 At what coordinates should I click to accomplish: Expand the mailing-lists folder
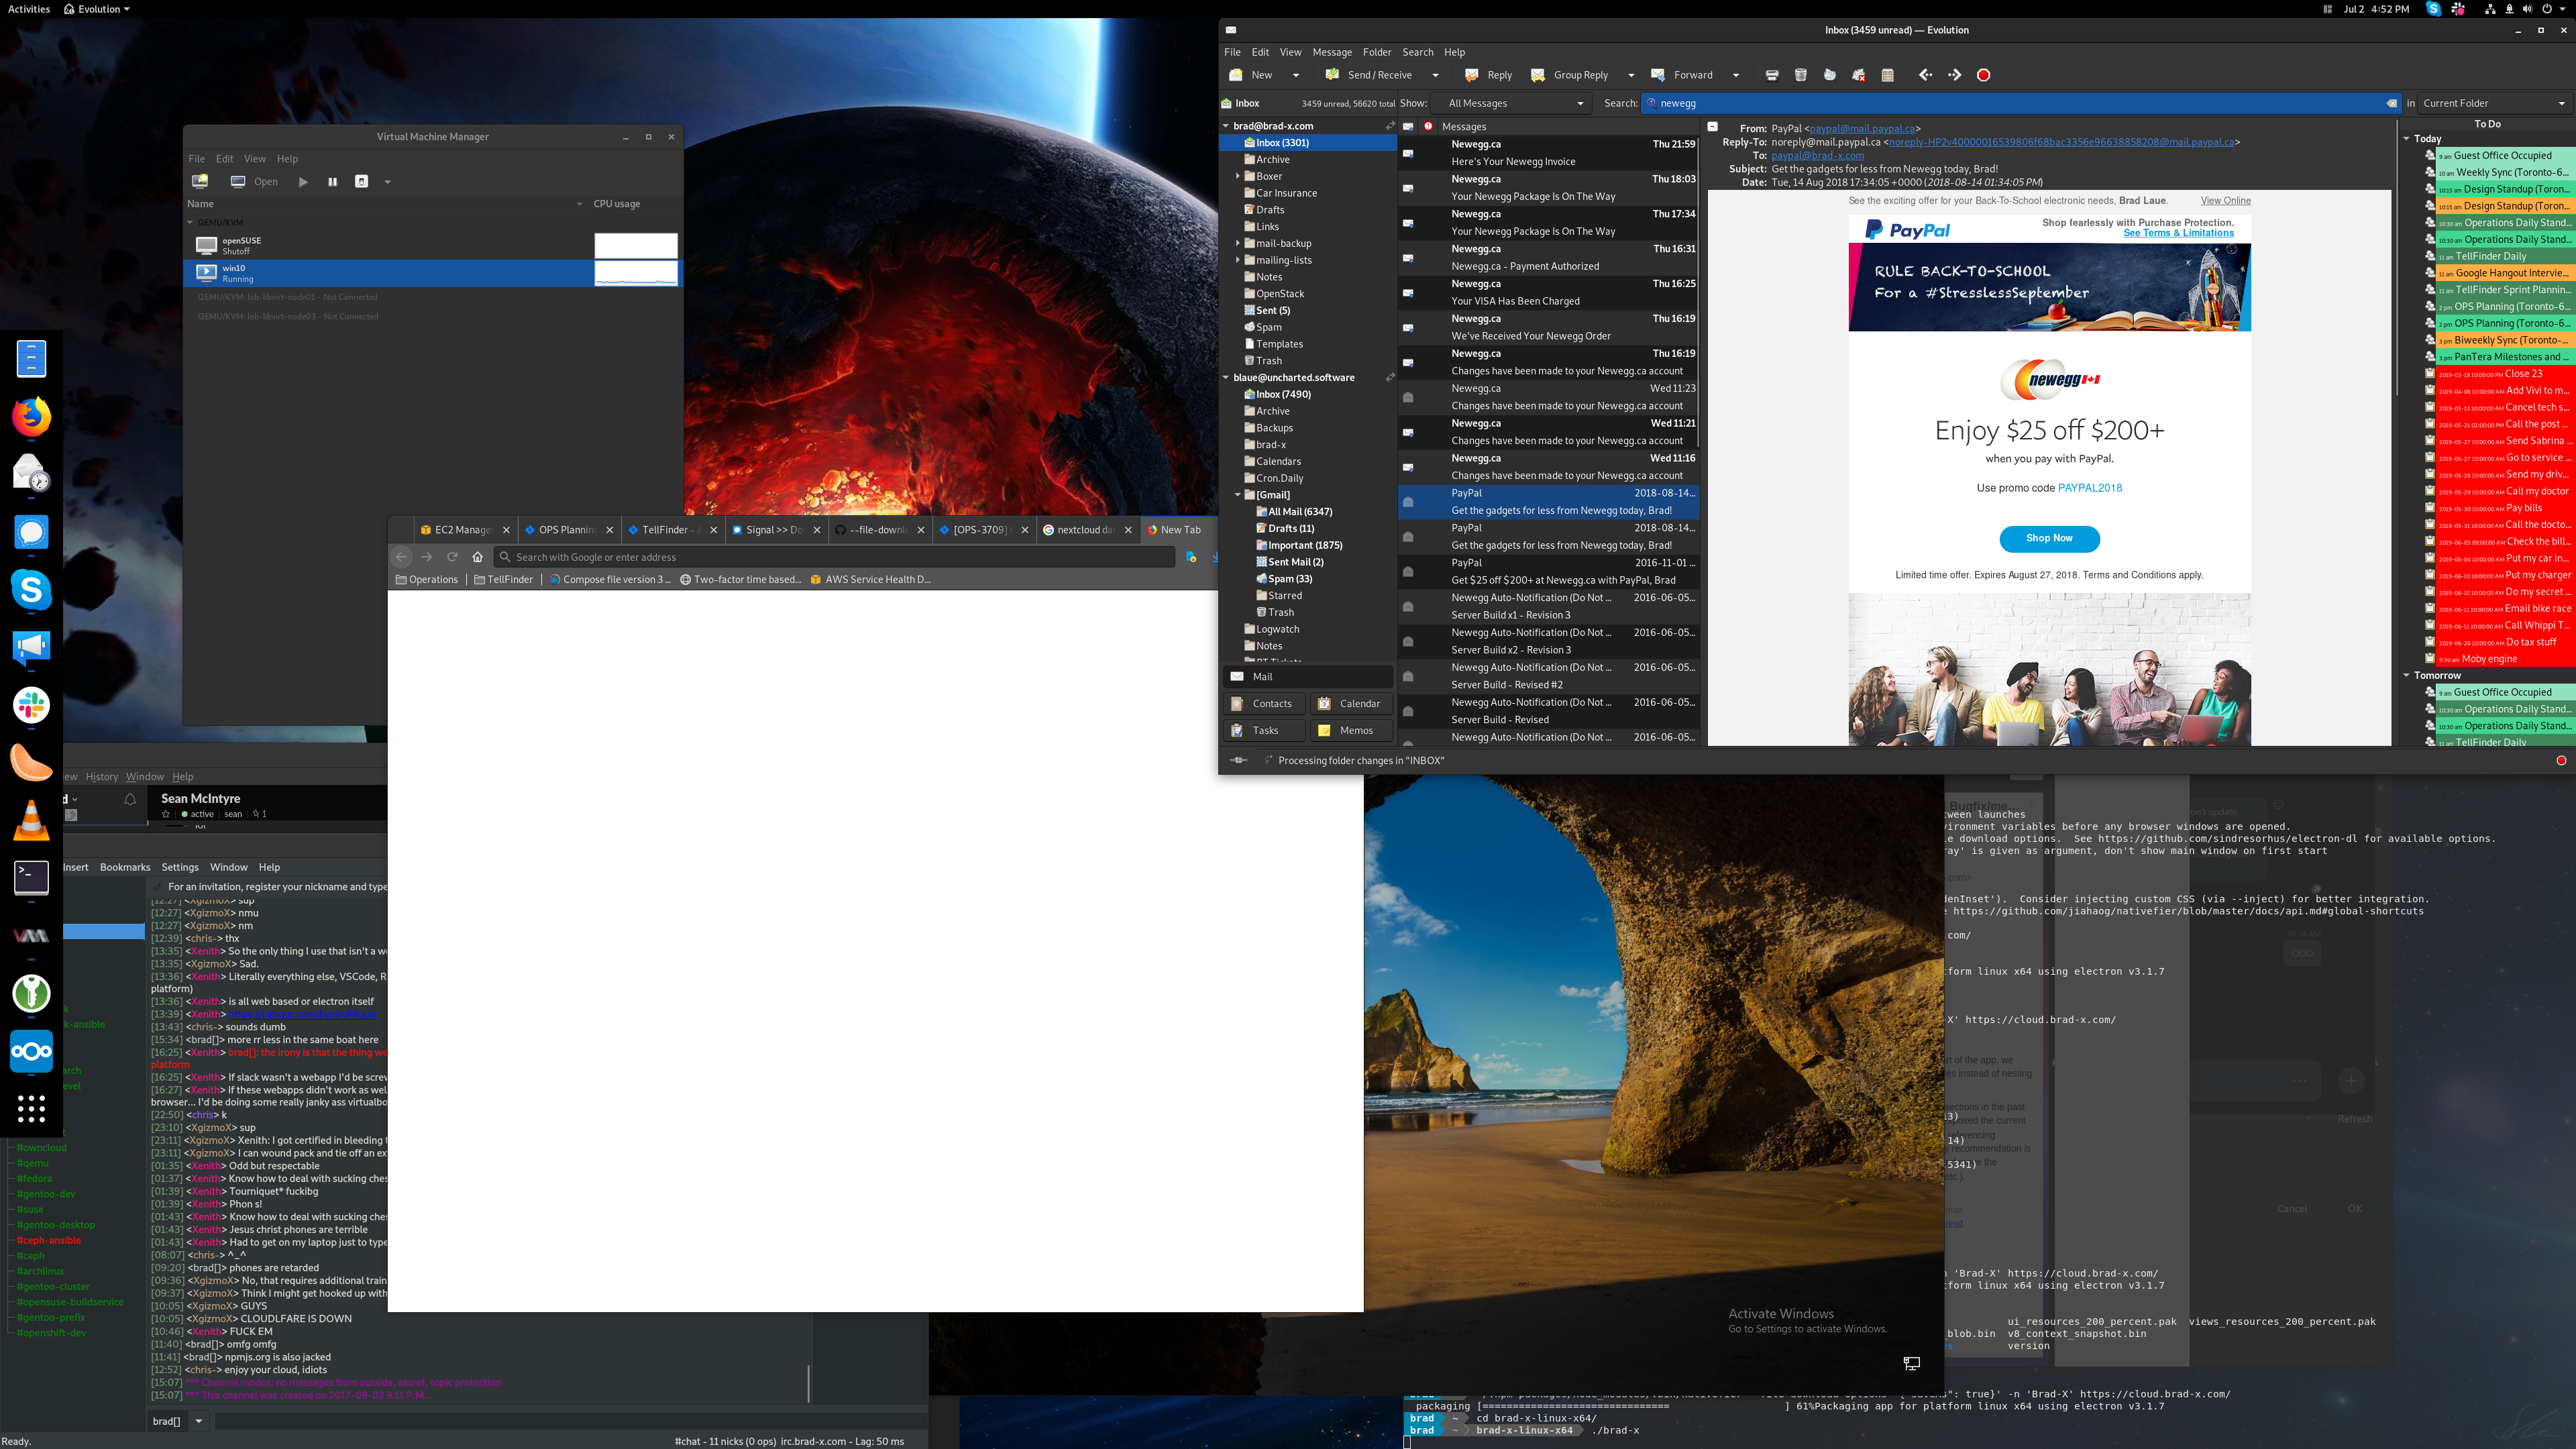pos(1238,260)
